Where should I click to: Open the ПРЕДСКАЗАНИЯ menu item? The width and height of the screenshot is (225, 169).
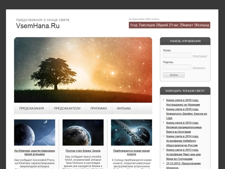tap(31, 109)
